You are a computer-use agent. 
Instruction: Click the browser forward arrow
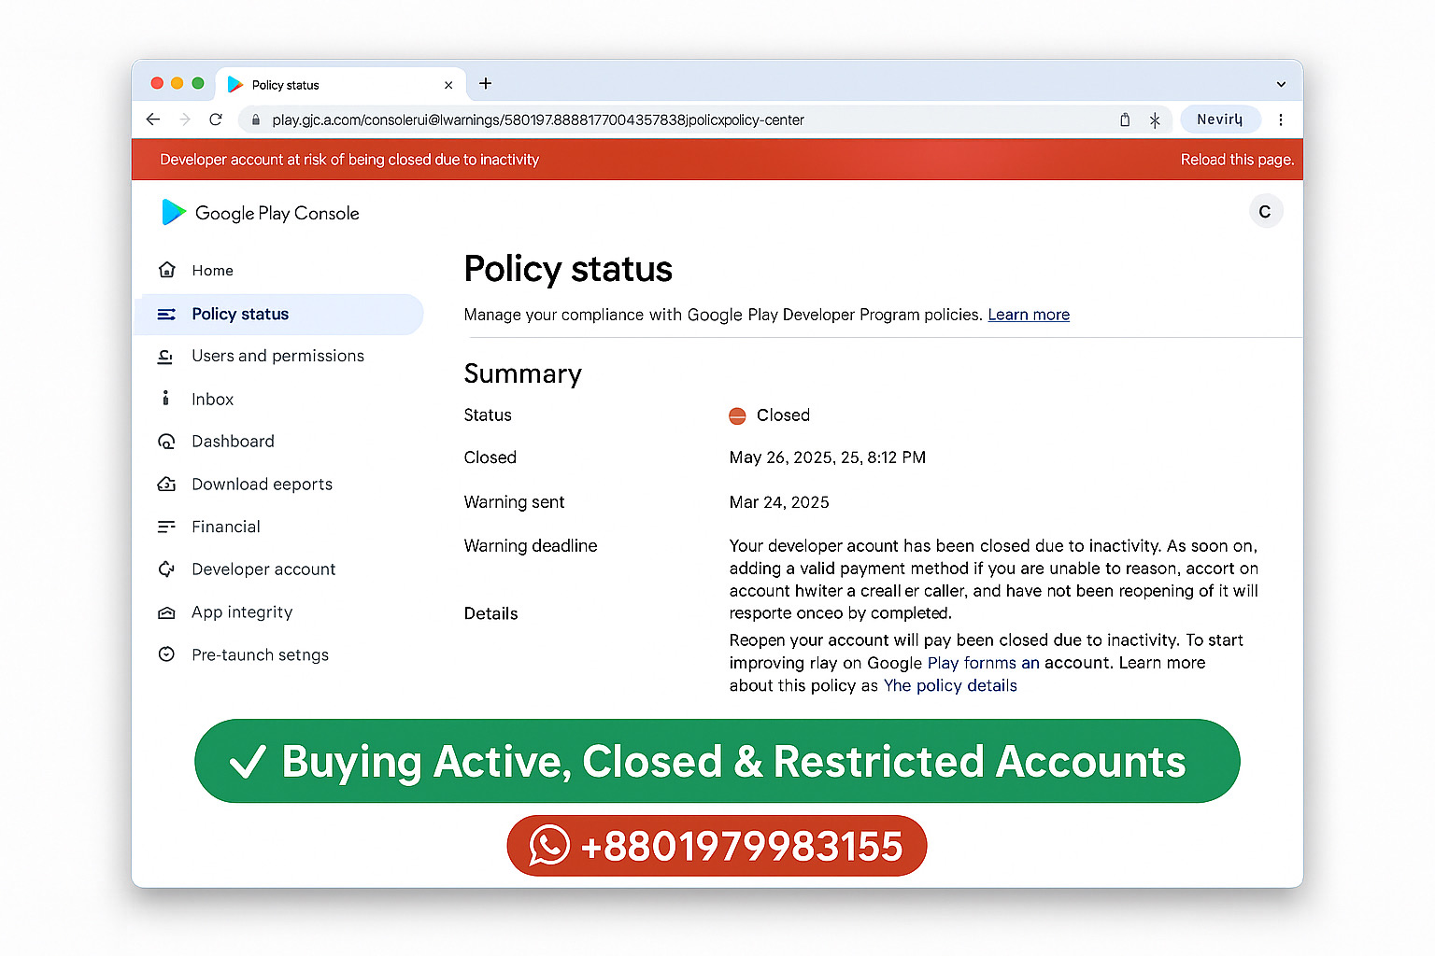click(185, 119)
